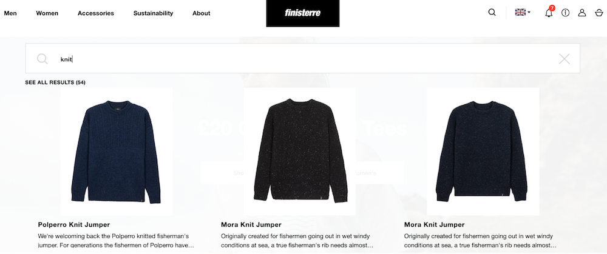
Task: Open the Sustainability menu
Action: [154, 13]
